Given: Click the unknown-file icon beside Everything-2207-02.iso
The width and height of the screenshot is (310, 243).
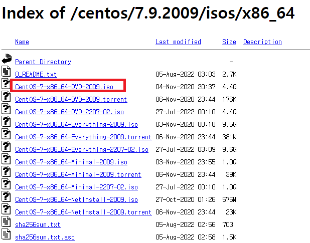Looking at the screenshot, I should [6, 146].
